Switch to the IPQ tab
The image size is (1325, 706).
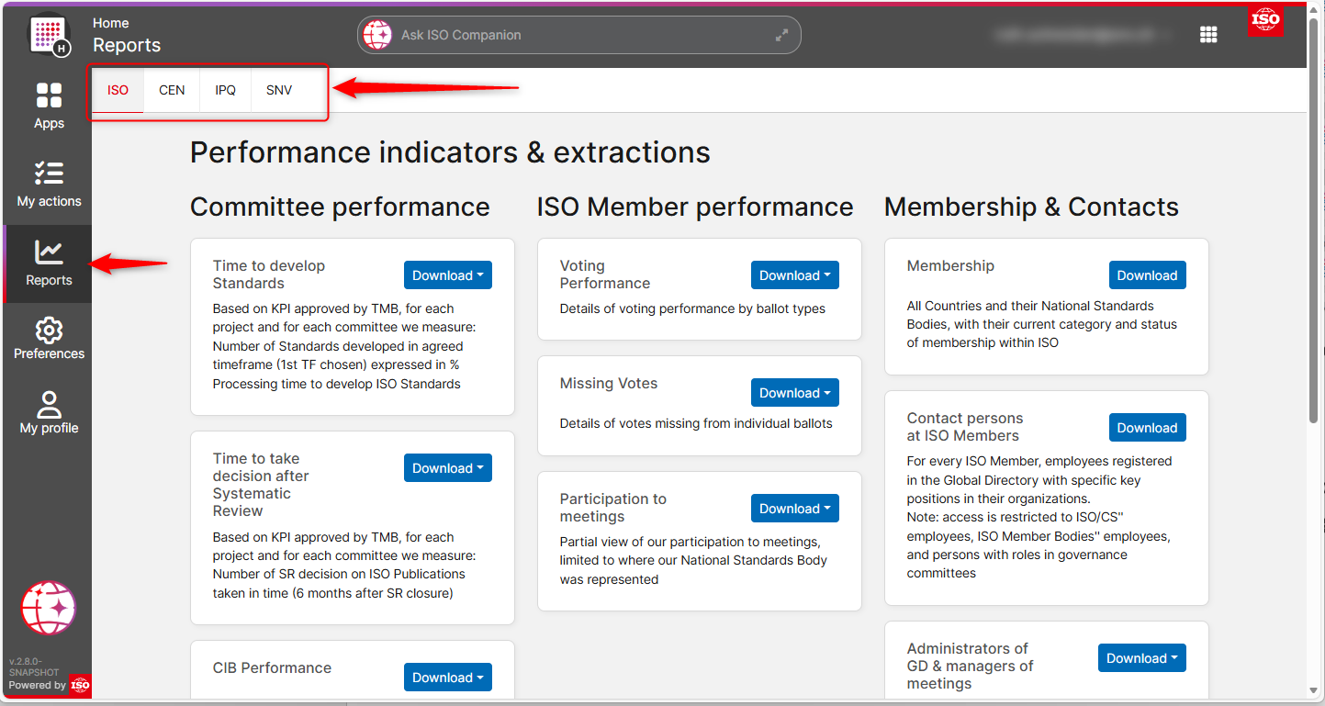(226, 90)
